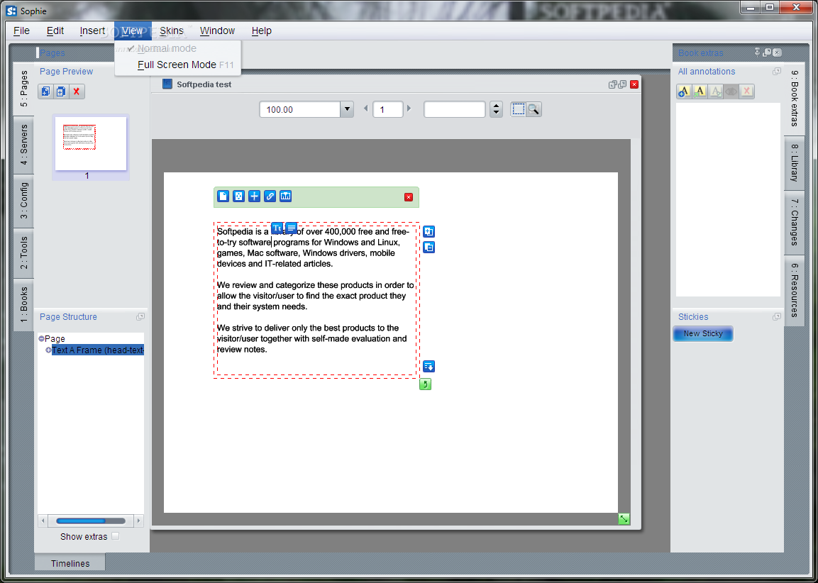Toggle Show extras checkbox
818x583 pixels.
(x=116, y=536)
